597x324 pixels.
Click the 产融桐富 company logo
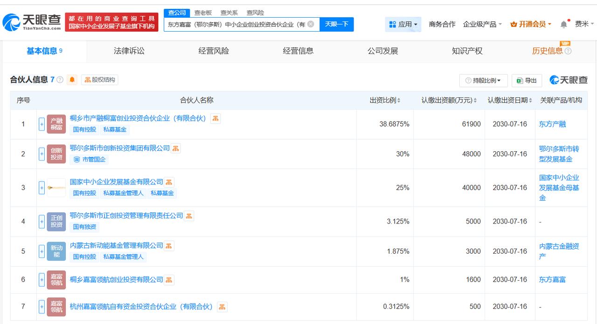(x=56, y=124)
